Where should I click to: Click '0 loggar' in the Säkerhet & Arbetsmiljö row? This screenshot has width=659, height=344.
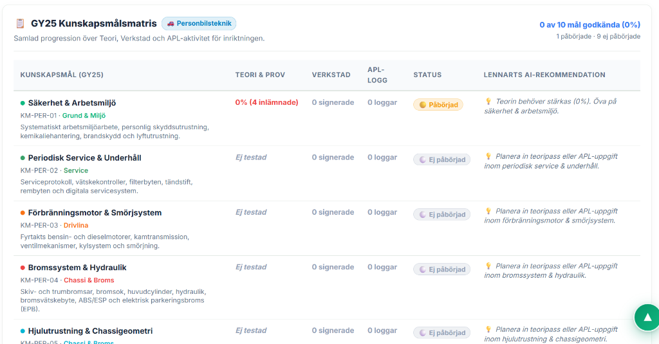[382, 102]
